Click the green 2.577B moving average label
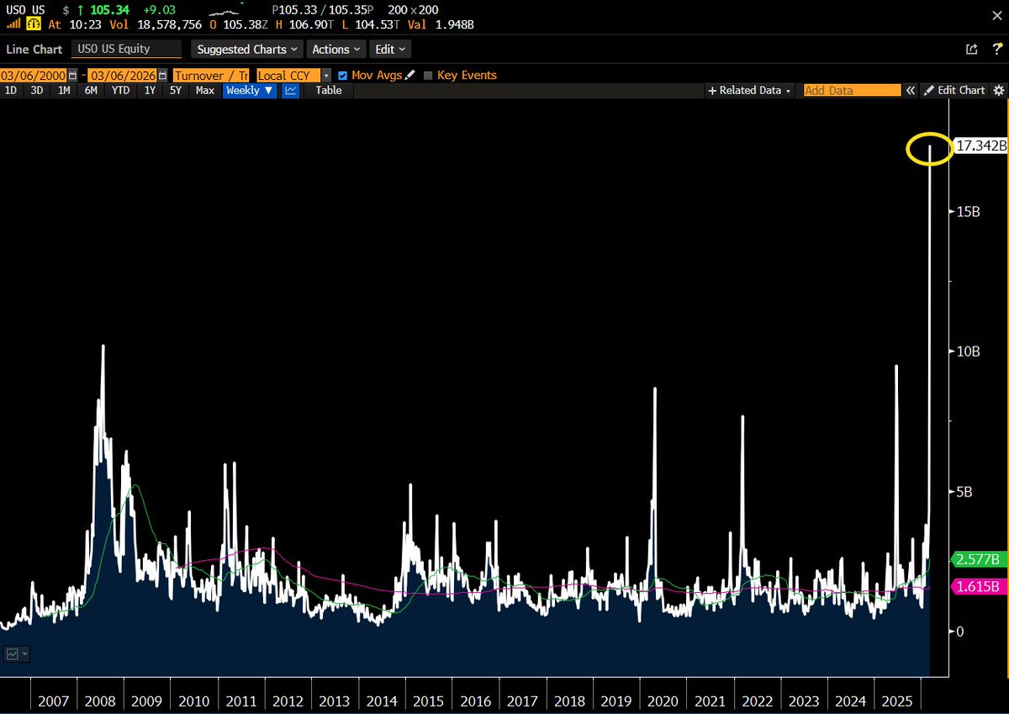1009x714 pixels. coord(978,559)
